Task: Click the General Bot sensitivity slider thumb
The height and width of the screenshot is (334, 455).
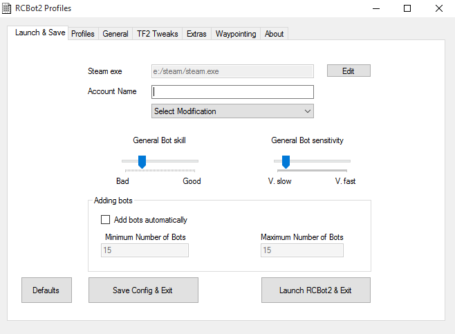Action: pos(286,162)
